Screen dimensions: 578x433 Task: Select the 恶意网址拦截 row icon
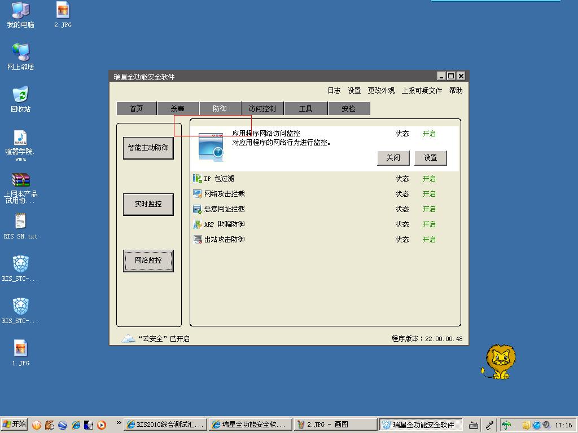point(197,209)
